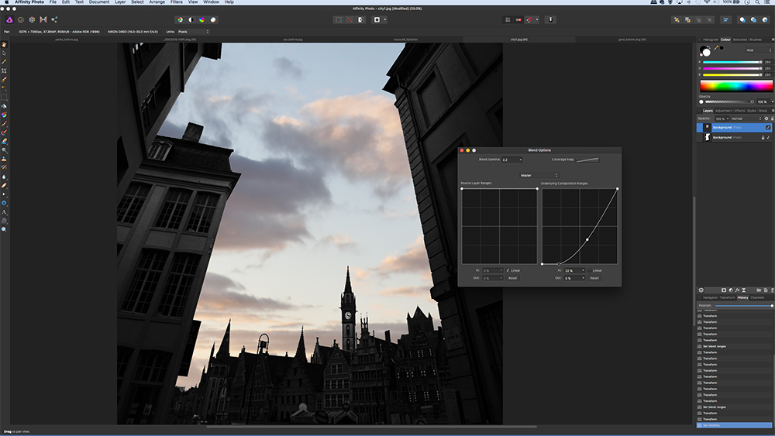Switch to the Channels tab
Viewport: 775px width, 436px height.
click(x=757, y=297)
